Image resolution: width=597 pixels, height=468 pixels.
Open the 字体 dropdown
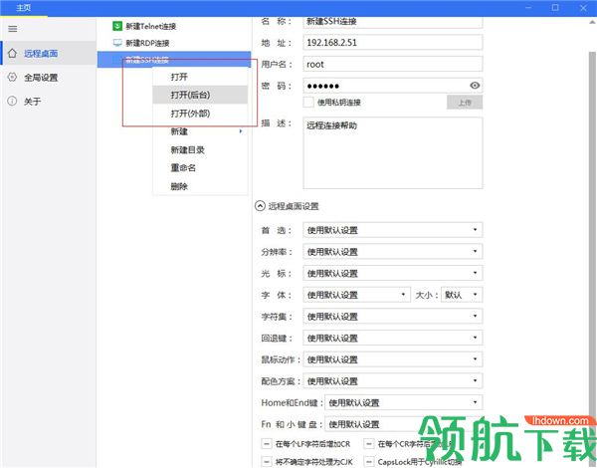[356, 295]
